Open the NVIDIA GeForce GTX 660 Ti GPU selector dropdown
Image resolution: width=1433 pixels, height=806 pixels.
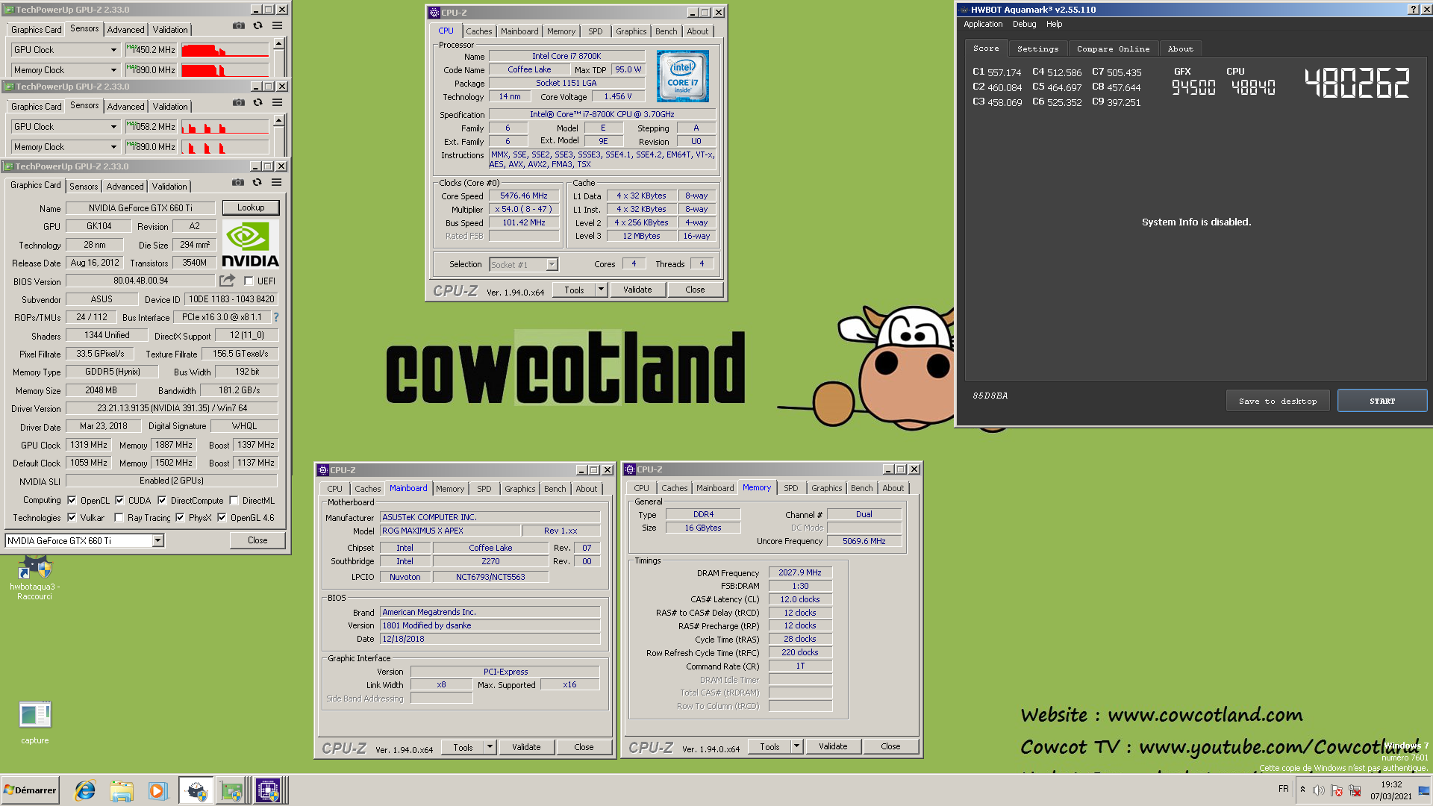click(157, 541)
